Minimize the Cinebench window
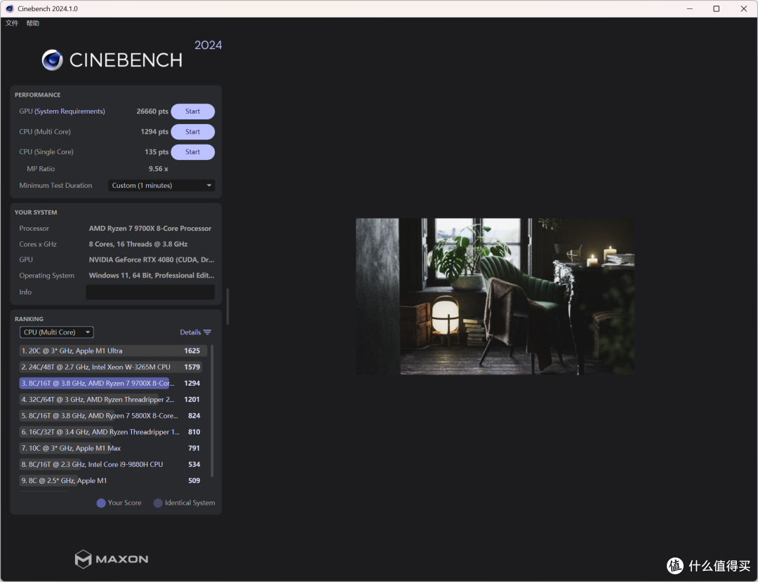 689,8
